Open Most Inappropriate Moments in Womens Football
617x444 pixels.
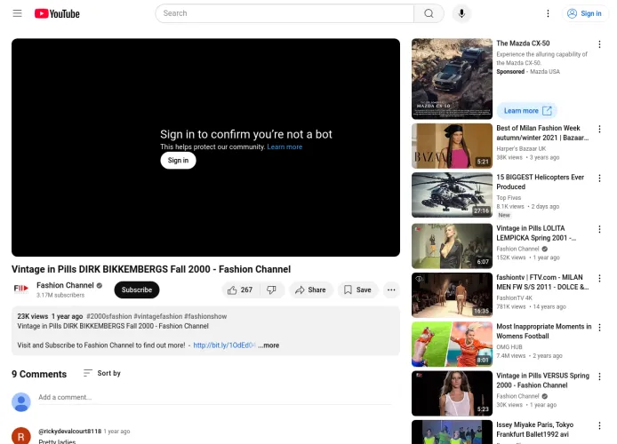(544, 331)
